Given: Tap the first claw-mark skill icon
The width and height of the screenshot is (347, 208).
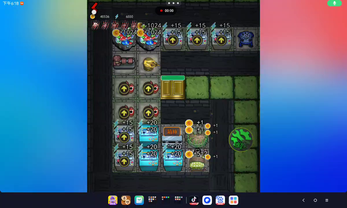Looking at the screenshot, I should point(95,25).
